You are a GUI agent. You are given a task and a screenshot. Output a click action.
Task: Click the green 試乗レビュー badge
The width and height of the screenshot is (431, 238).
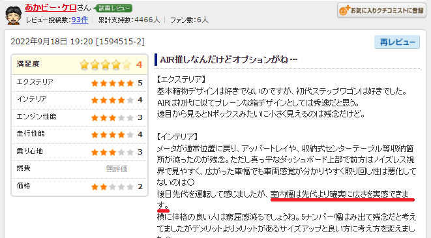coord(113,8)
